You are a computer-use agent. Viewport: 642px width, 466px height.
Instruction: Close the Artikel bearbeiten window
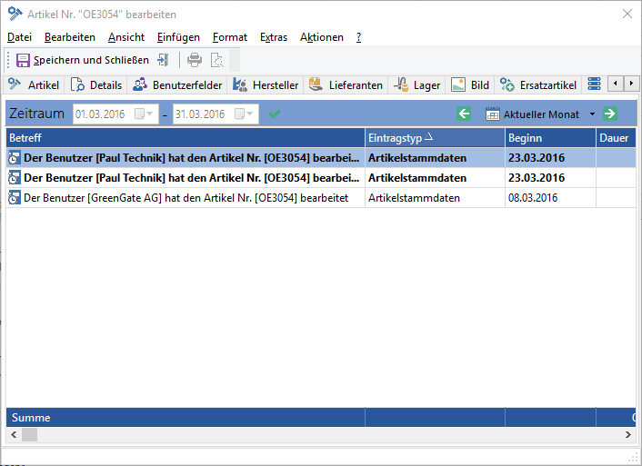pyautogui.click(x=627, y=14)
